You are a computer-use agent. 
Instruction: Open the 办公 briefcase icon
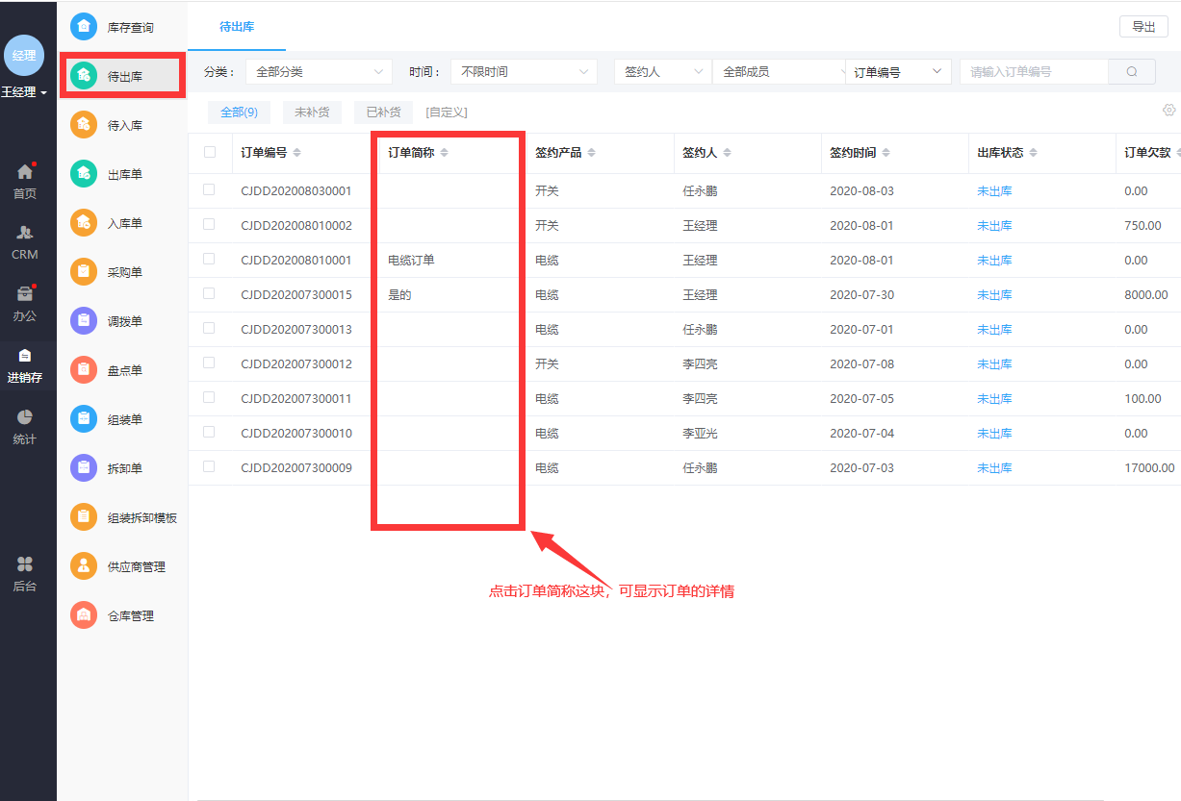coord(25,294)
